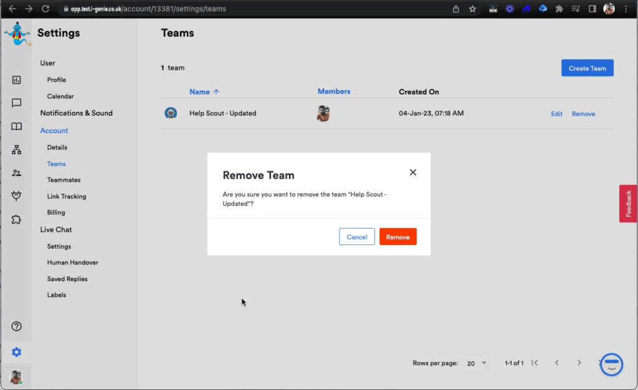This screenshot has width=638, height=390.
Task: Open the contacts people icon in sidebar
Action: click(17, 173)
